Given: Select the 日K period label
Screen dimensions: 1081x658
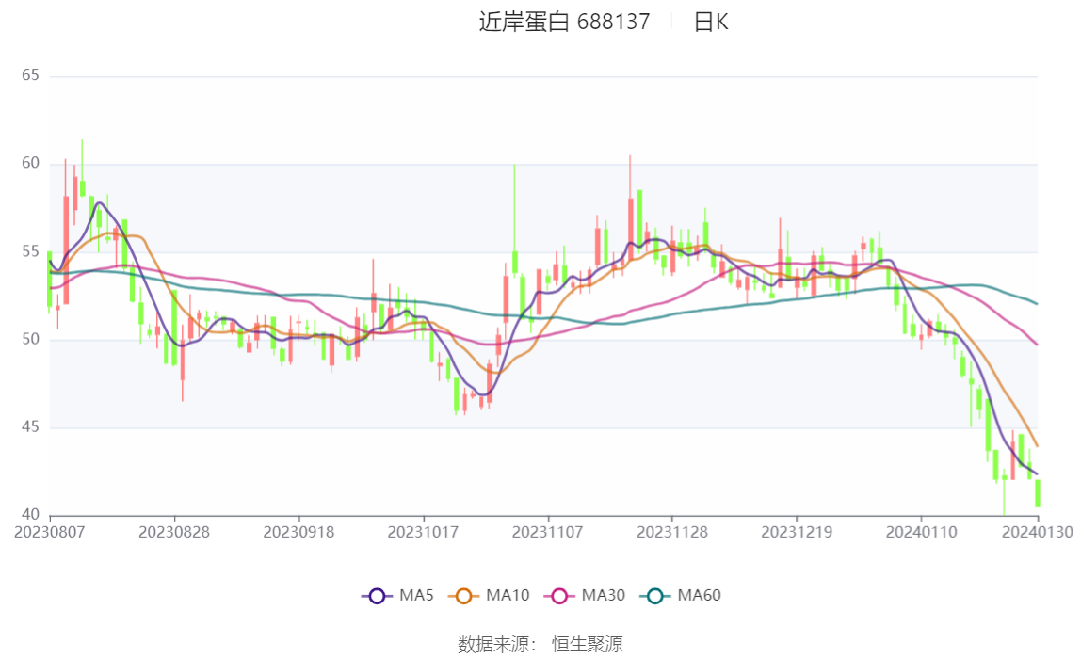Looking at the screenshot, I should [x=711, y=22].
